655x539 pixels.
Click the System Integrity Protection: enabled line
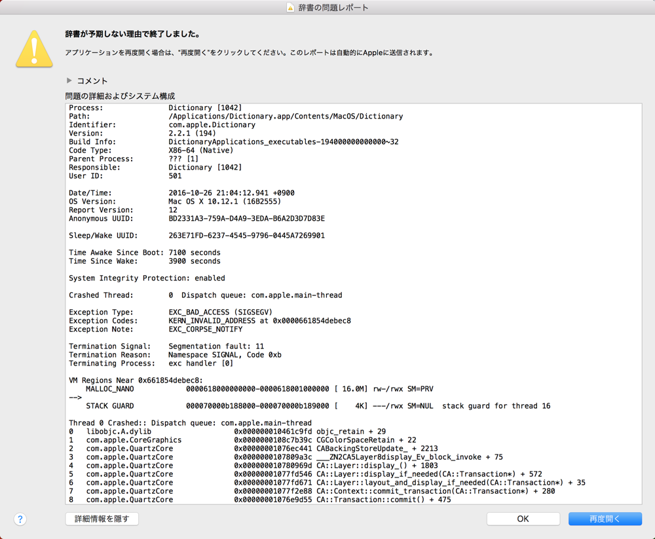coord(147,278)
